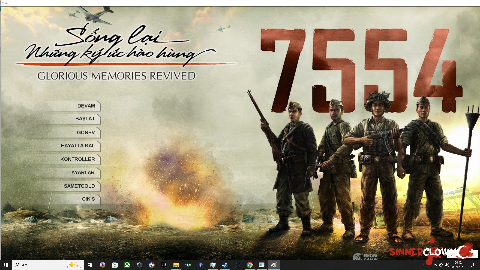Launch Steam from the taskbar

tap(225, 265)
